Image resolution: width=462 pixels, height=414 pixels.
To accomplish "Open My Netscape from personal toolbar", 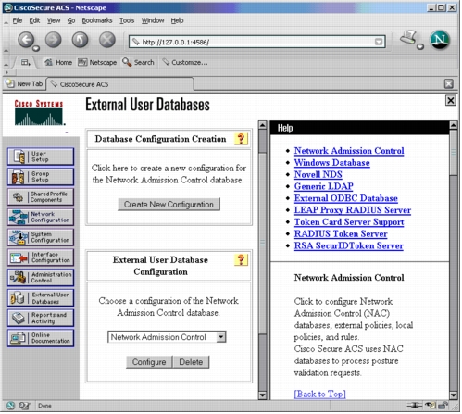I will [97, 63].
